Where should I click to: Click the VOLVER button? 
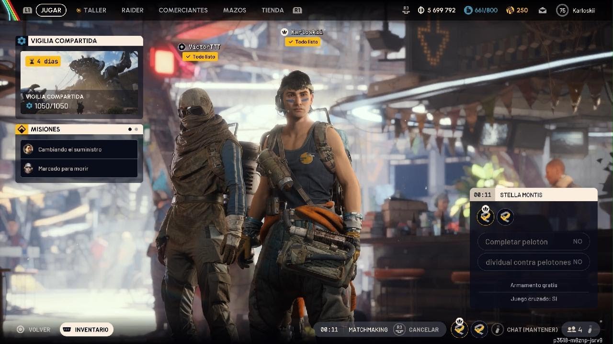click(34, 329)
